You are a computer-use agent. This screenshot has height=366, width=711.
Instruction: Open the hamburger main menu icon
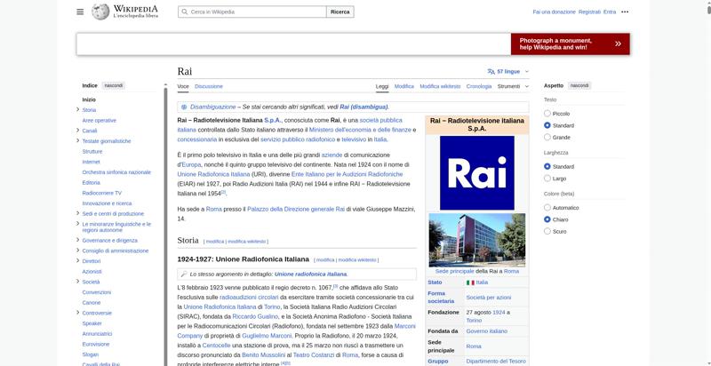[x=80, y=12]
